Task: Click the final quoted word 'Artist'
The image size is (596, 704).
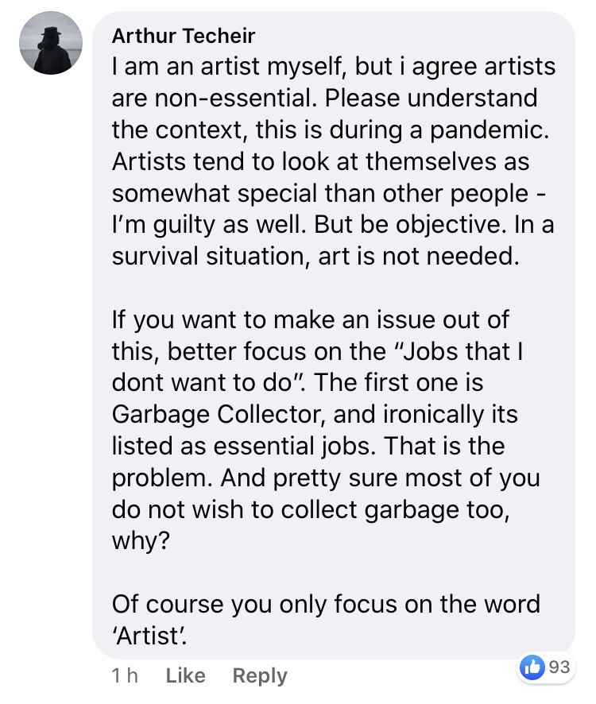Action: [149, 636]
